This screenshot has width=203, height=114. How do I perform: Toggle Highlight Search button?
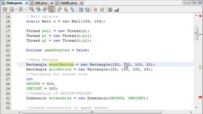(x=51, y=9)
